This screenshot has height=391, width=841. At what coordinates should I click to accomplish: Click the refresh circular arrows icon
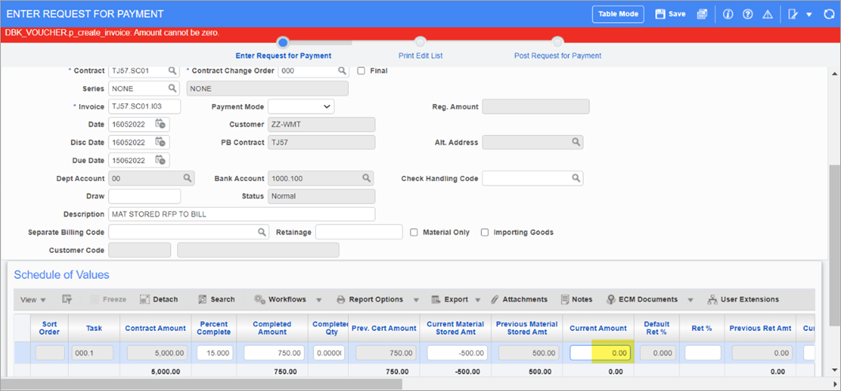(830, 14)
